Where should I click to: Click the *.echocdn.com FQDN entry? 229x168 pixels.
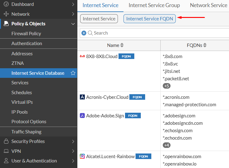177,138
